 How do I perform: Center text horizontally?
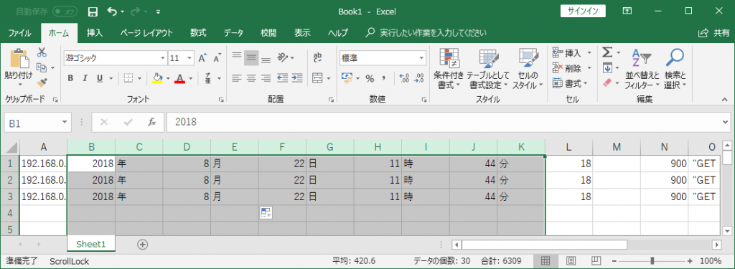click(x=252, y=77)
